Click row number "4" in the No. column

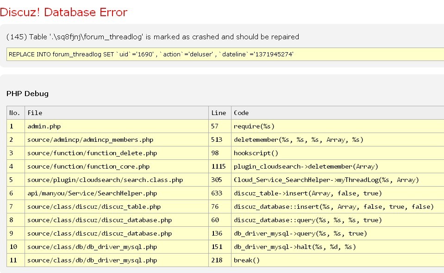tap(16, 166)
